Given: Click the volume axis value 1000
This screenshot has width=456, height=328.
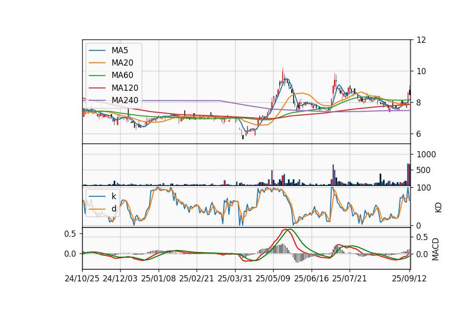Looking at the screenshot, I should click(x=427, y=154).
